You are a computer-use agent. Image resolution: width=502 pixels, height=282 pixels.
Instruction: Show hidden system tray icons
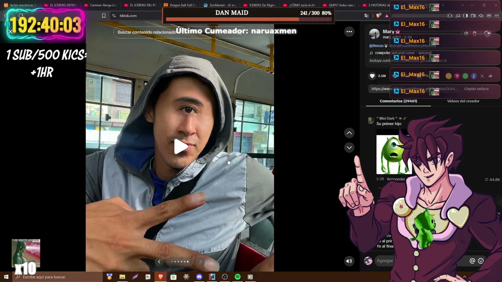pyautogui.click(x=465, y=277)
